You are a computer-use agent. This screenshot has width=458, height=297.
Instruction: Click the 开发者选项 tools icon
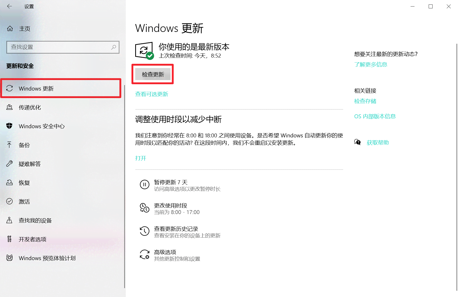point(9,239)
